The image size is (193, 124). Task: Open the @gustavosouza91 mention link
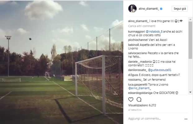coord(159,70)
